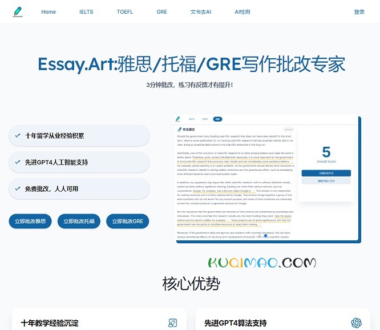Click the 十年留学从业经验积累 feature pill
The width and height of the screenshot is (380, 330).
79,136
